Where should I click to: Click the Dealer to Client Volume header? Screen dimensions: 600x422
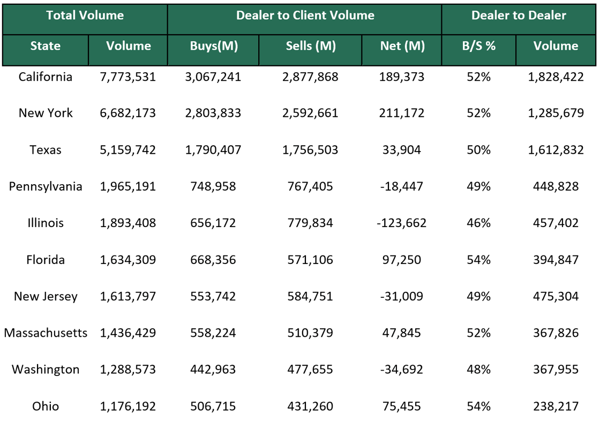305,19
